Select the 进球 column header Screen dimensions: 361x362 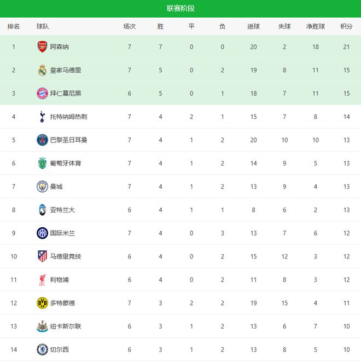click(x=253, y=26)
